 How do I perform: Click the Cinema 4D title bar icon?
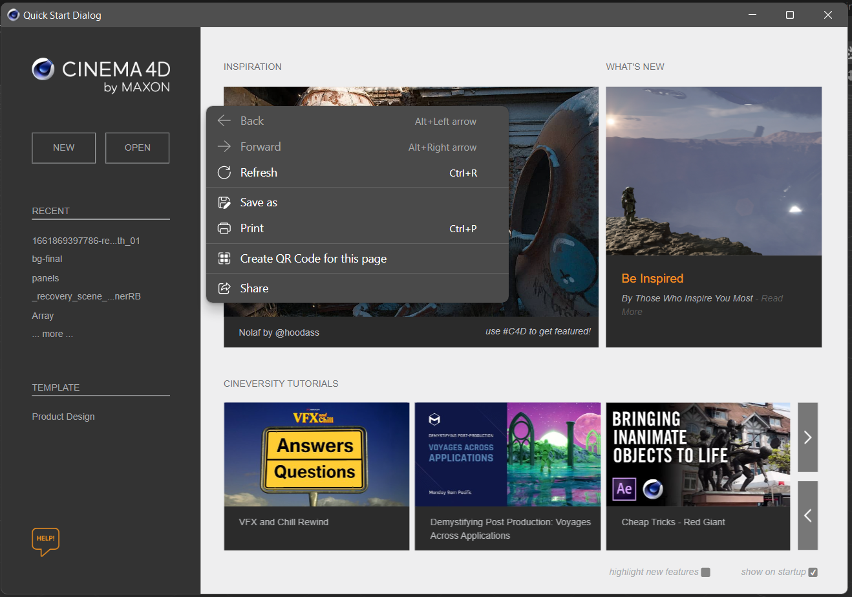point(13,14)
